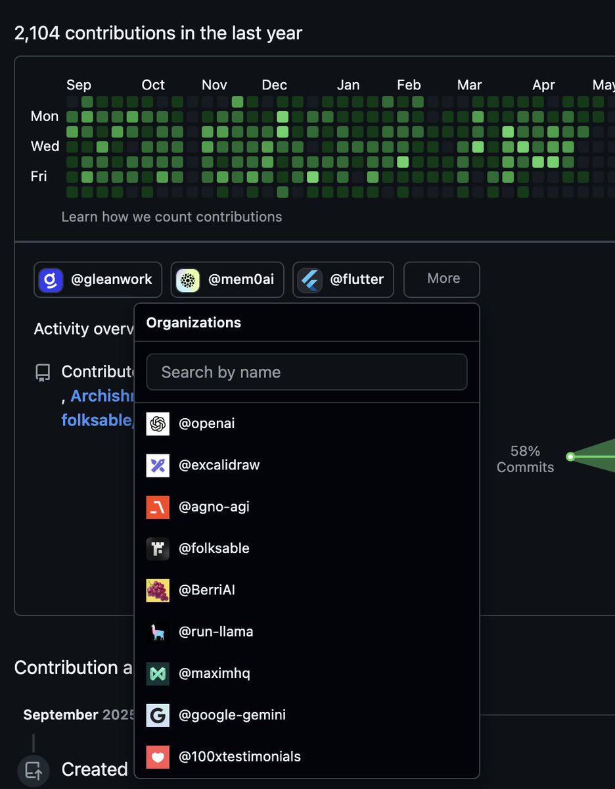The width and height of the screenshot is (615, 789).
Task: Filter by @mem0ai organization
Action: point(227,280)
